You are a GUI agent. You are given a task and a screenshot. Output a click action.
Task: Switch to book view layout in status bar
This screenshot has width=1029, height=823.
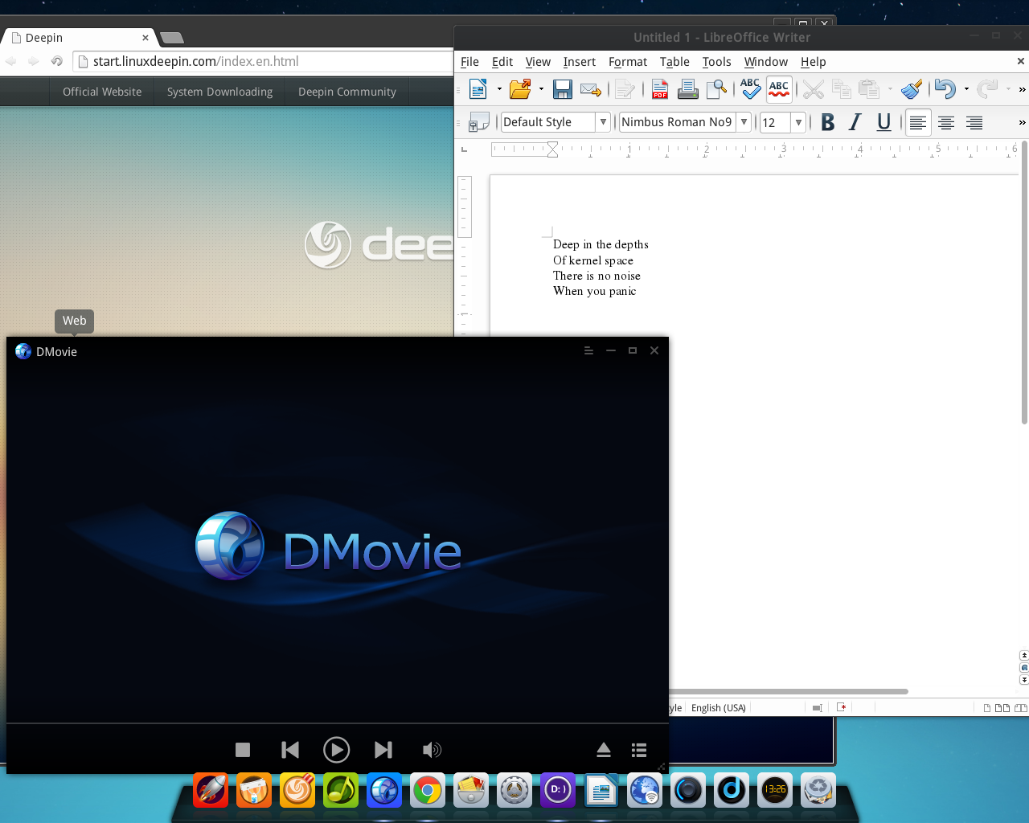click(1021, 708)
